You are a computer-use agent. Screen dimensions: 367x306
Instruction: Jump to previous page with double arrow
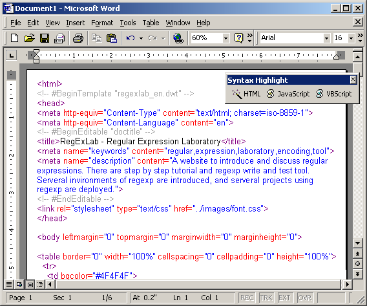point(358,254)
